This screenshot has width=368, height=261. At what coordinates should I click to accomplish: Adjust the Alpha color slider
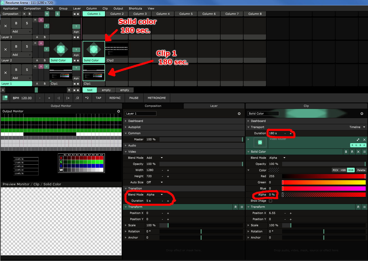click(x=324, y=195)
